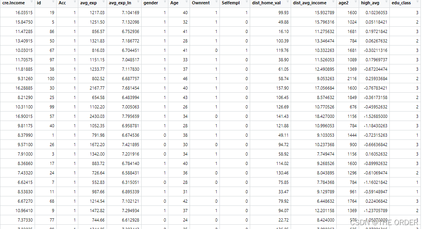424x229 pixels.
Task: Select avg_exp_ln value 6.612928
Action: tap(131, 220)
